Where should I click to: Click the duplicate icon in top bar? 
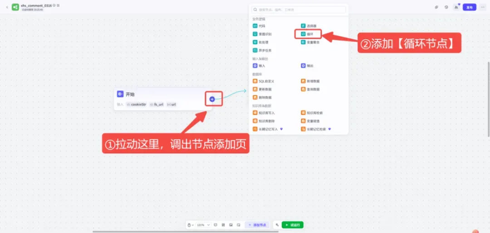[x=436, y=7]
